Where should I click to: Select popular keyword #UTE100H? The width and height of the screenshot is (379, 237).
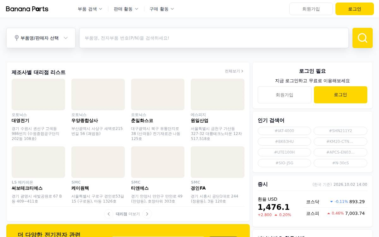[285, 152]
